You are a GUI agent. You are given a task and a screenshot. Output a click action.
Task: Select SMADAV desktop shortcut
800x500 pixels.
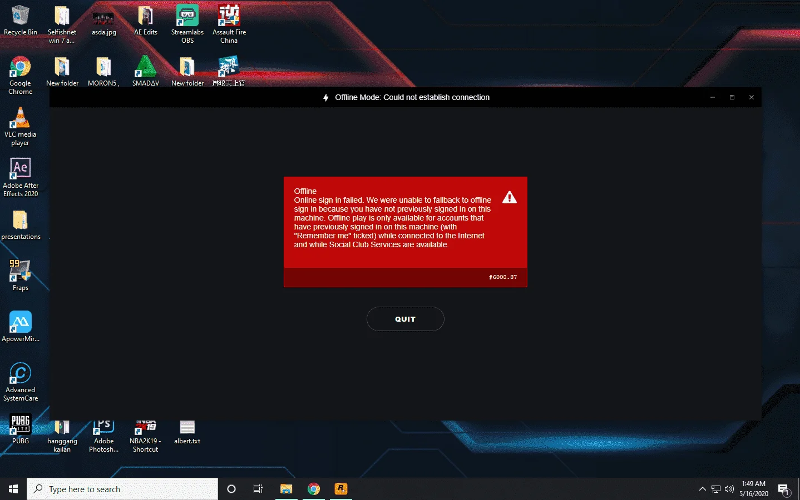point(145,71)
